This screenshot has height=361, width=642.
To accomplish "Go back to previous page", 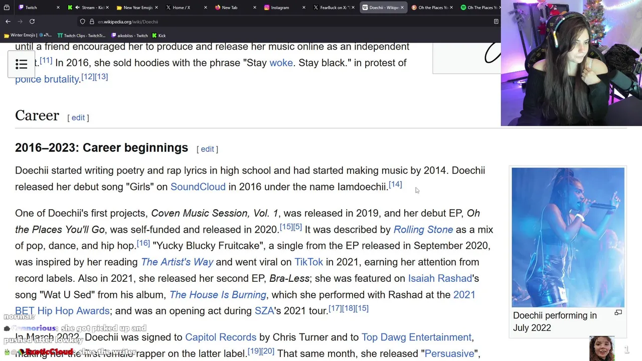I will point(8,22).
